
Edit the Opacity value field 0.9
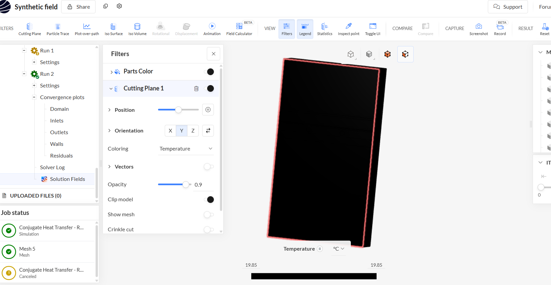pyautogui.click(x=203, y=185)
